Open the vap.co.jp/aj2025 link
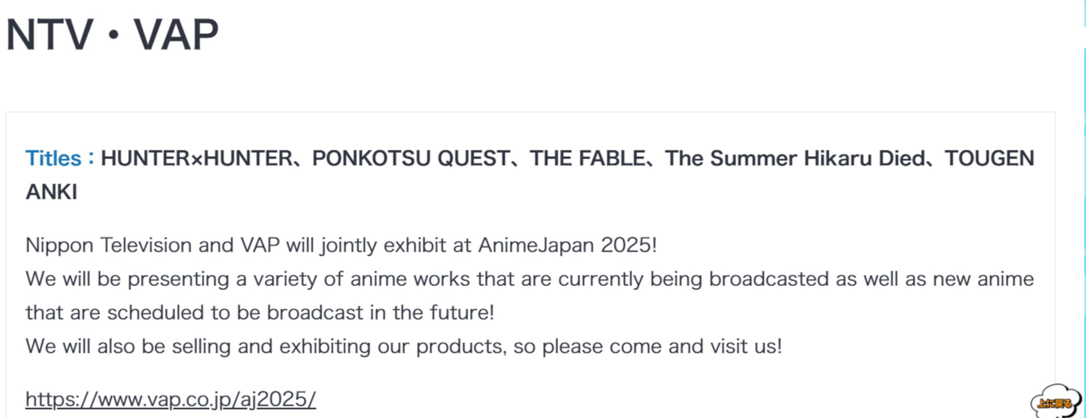 (171, 399)
